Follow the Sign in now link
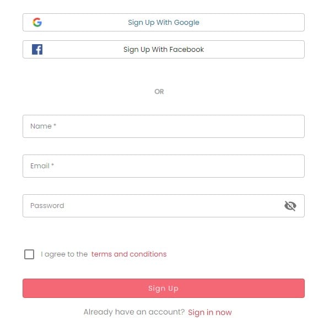This screenshot has width=324, height=320. point(210,312)
